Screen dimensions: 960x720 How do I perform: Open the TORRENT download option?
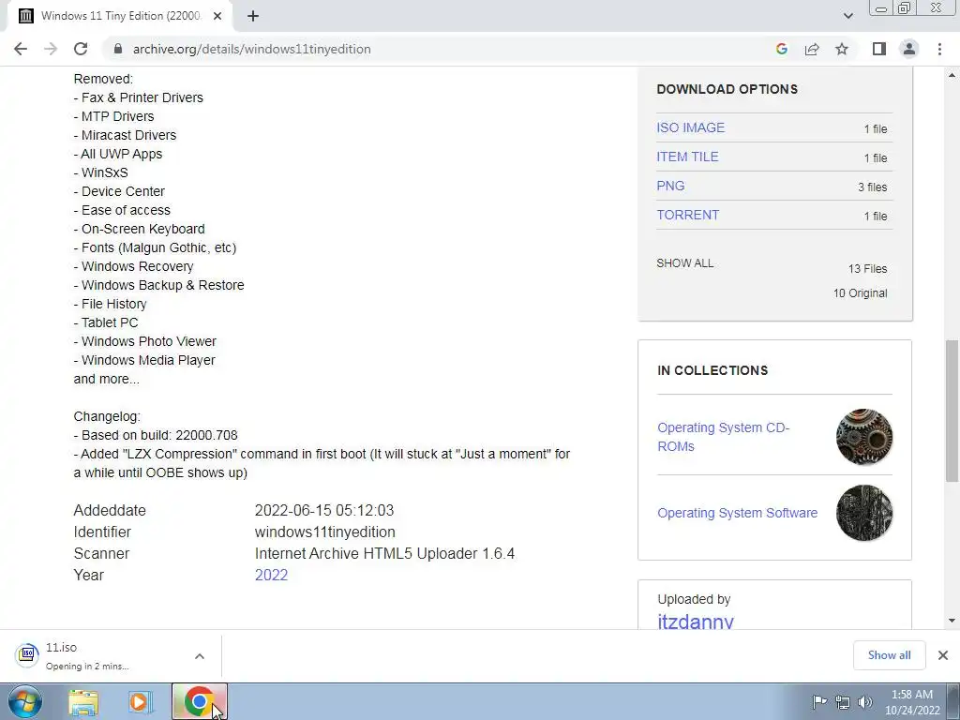tap(687, 215)
